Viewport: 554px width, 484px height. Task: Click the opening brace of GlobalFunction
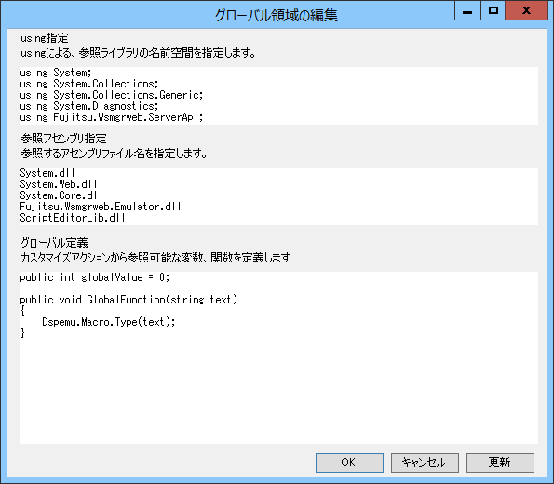pos(22,311)
